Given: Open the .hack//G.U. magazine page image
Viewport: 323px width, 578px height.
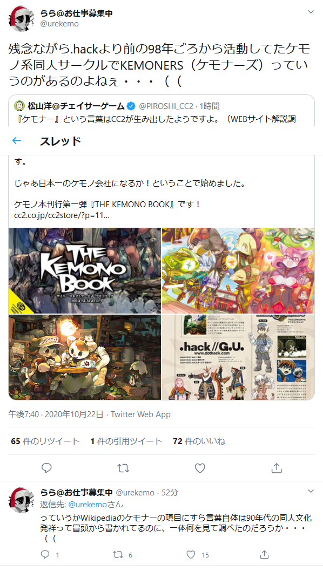Looking at the screenshot, I should (x=238, y=357).
